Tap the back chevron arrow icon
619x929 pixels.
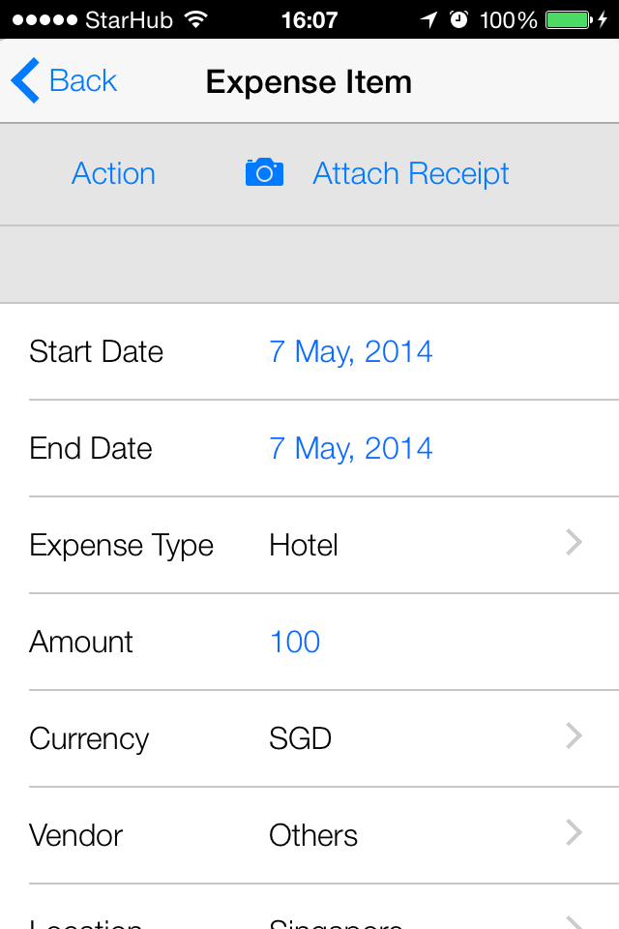25,80
